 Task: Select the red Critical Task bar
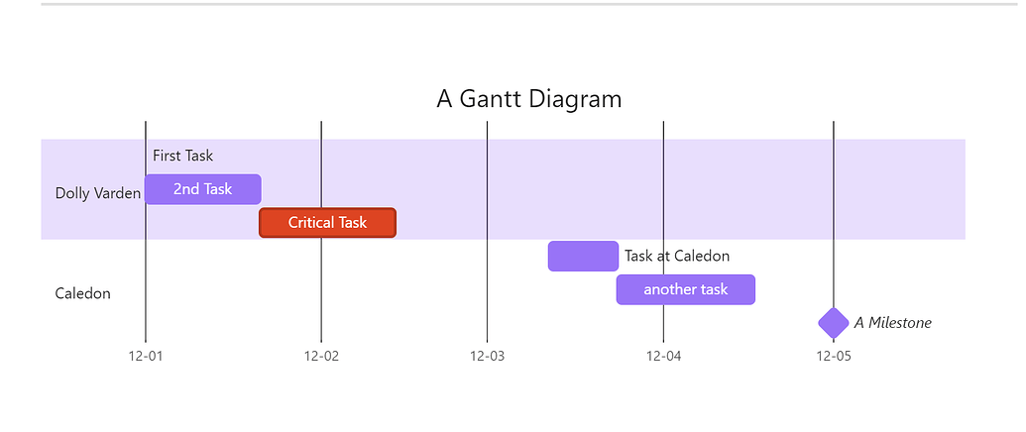pos(328,223)
